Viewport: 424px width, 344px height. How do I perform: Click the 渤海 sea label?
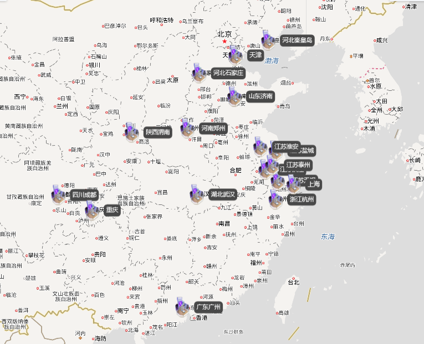[271, 60]
